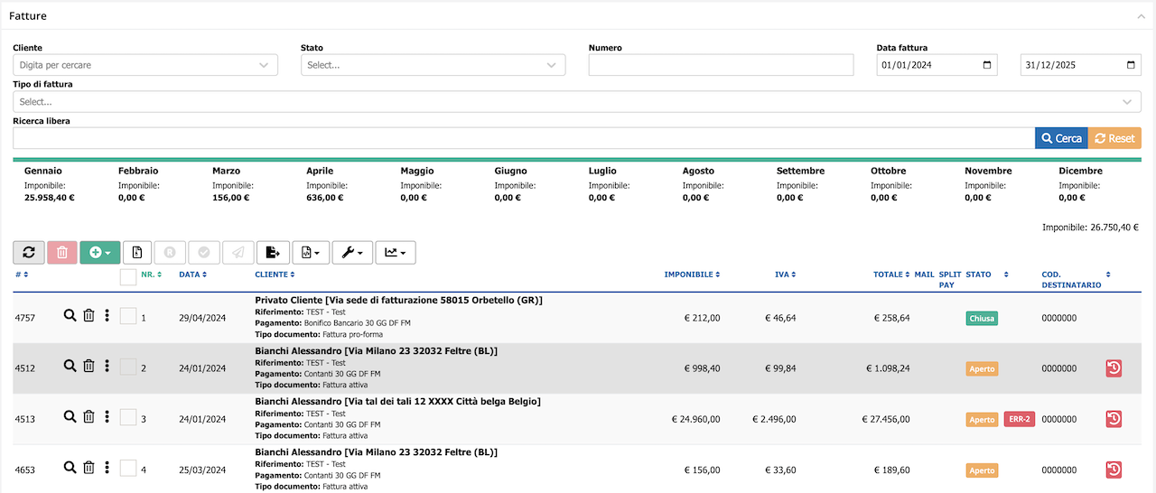
Task: Select checkbox for invoice number 4
Action: pos(128,468)
